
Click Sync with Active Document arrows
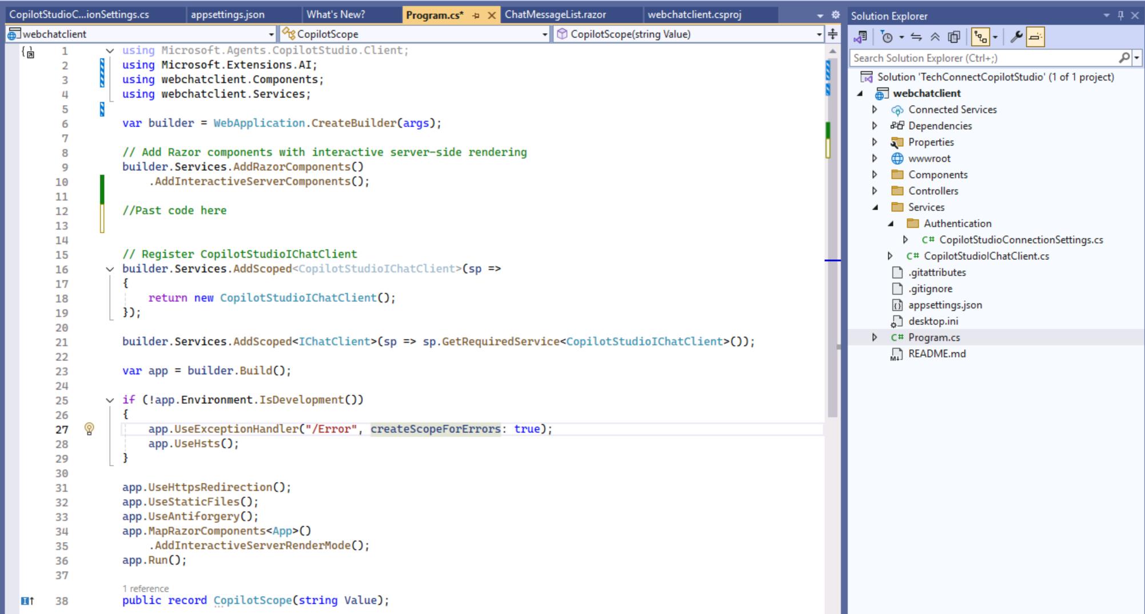click(x=916, y=37)
